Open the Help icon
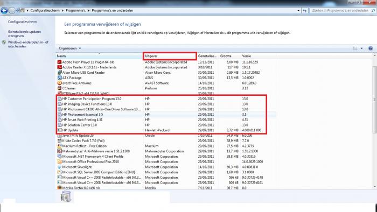Screen dimensions: 377x212 [x=371, y=48]
